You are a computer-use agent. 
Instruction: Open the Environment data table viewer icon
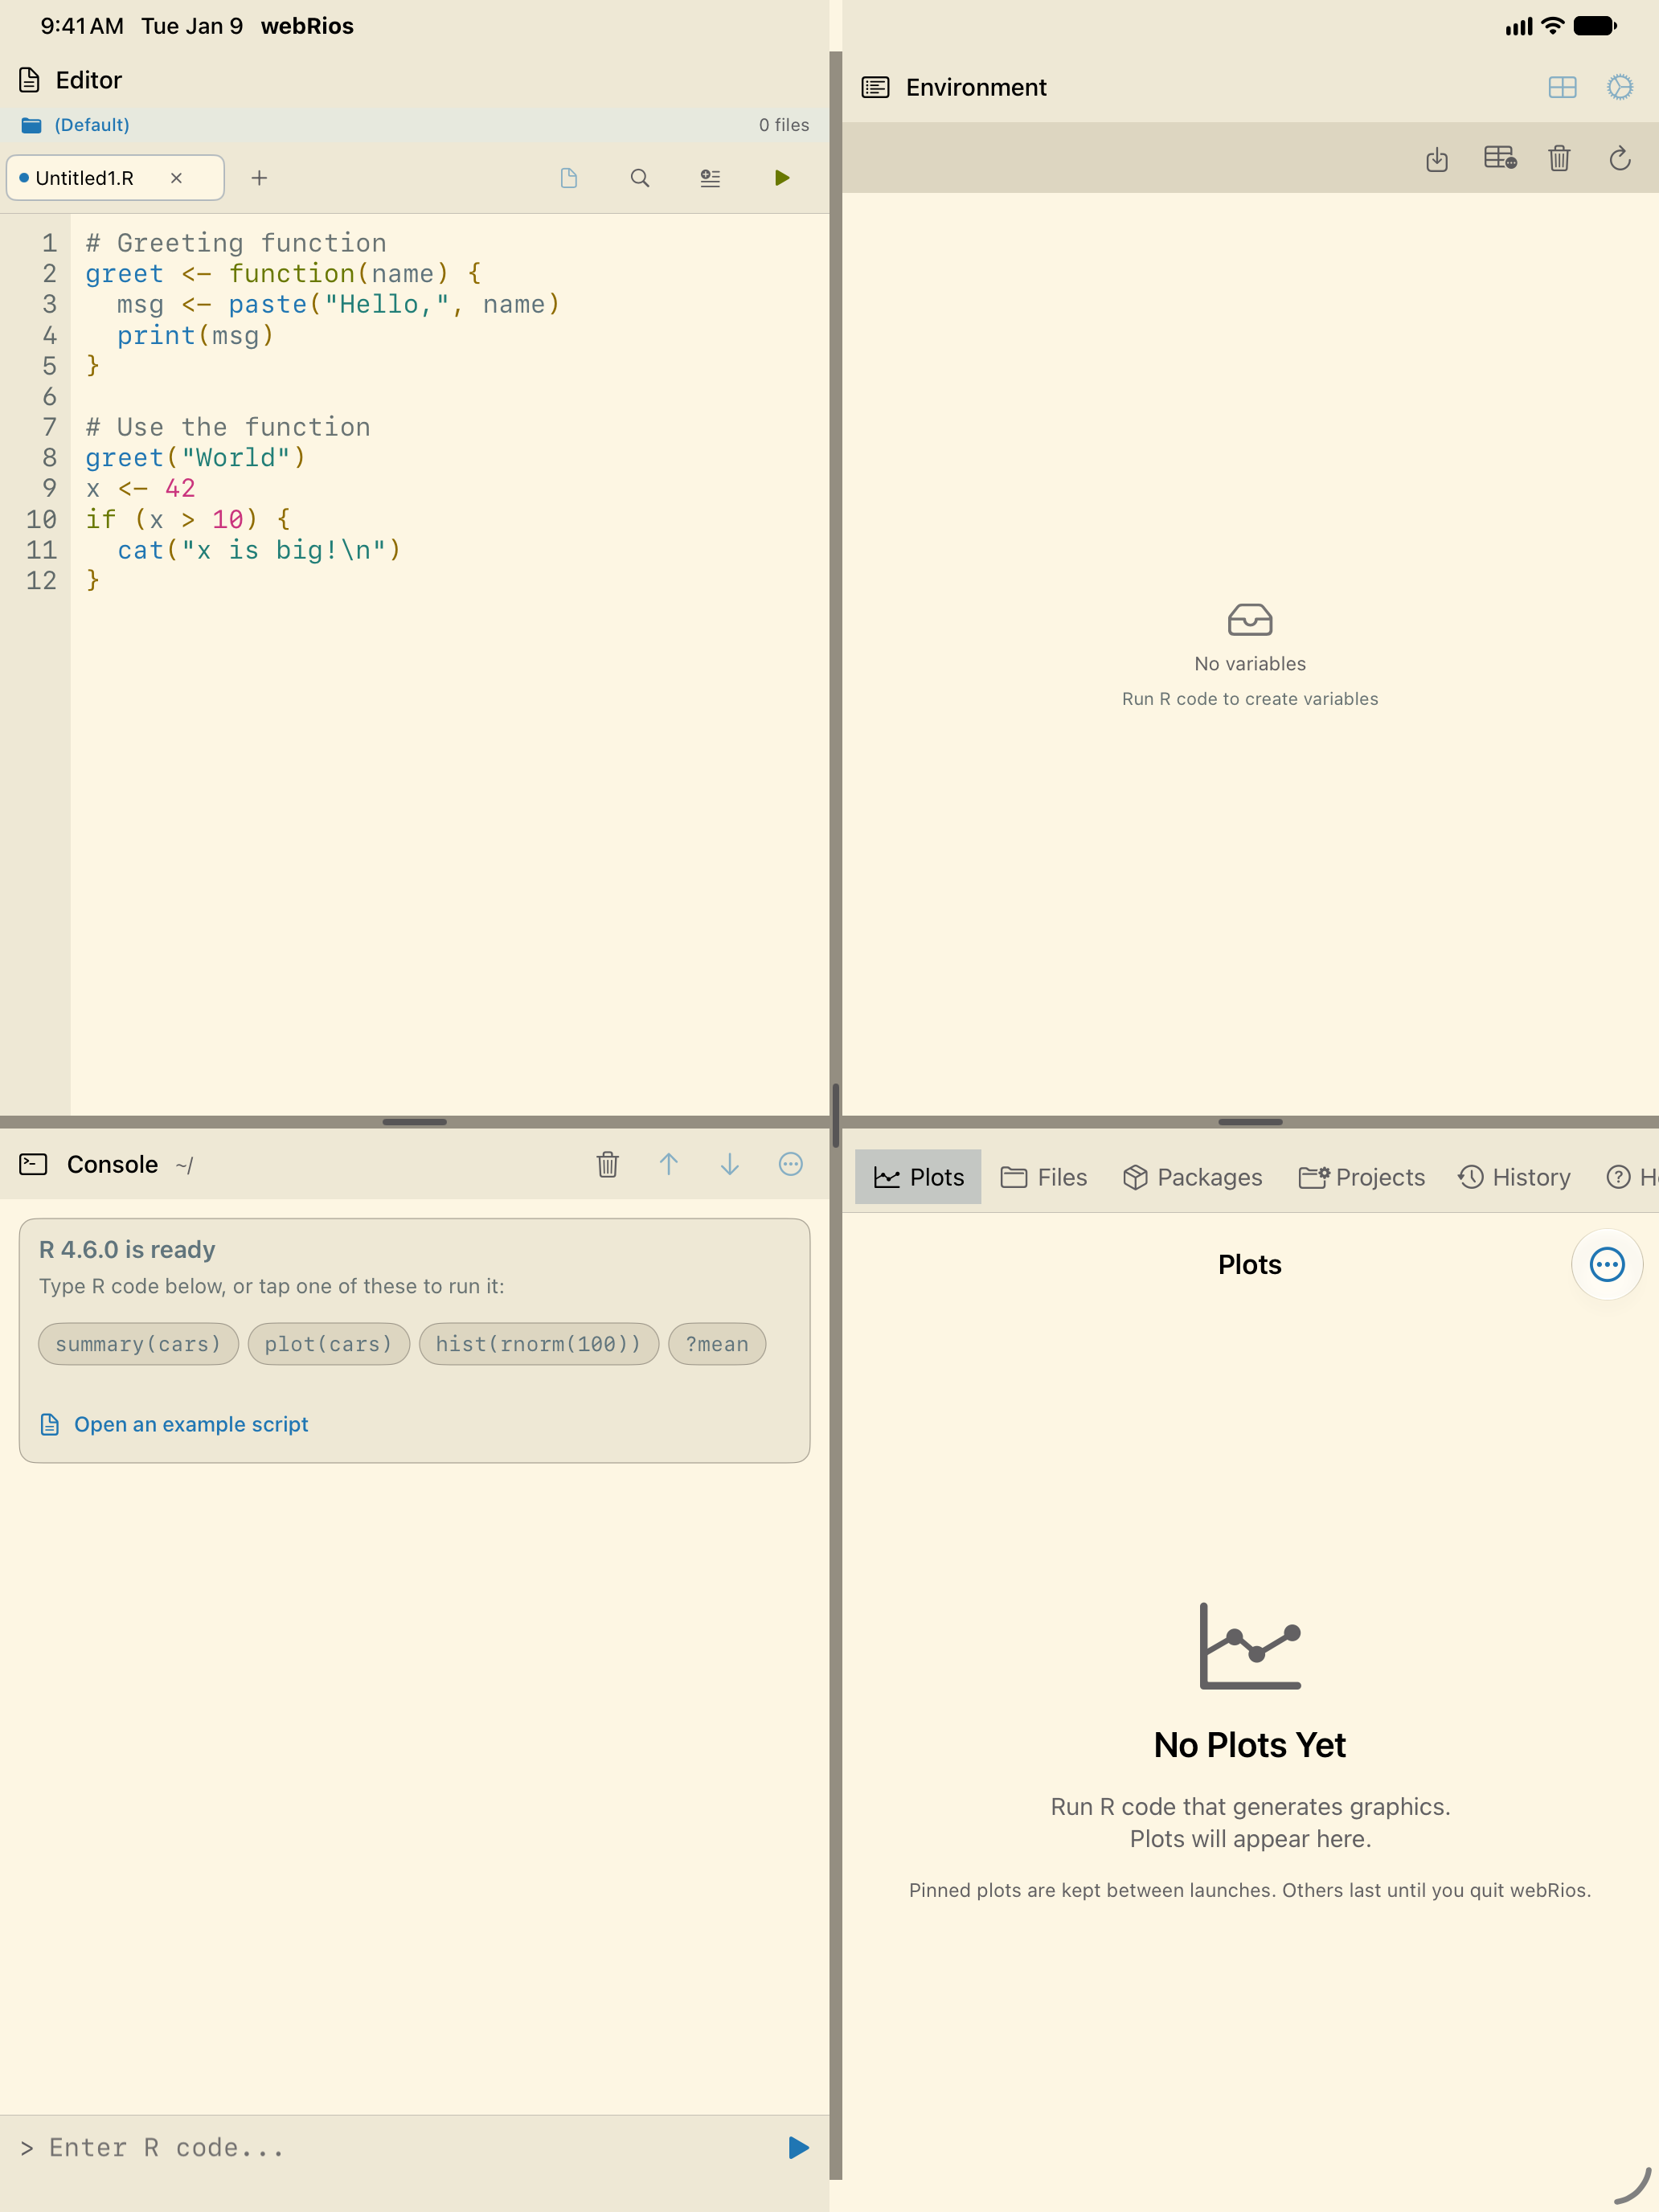(1499, 158)
